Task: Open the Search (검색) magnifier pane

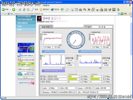Action: click(35, 9)
